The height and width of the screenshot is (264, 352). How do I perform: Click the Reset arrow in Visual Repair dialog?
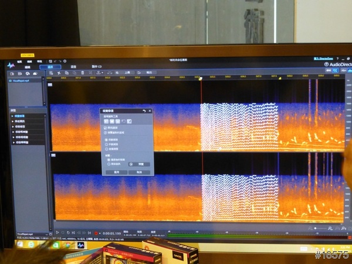(144, 111)
